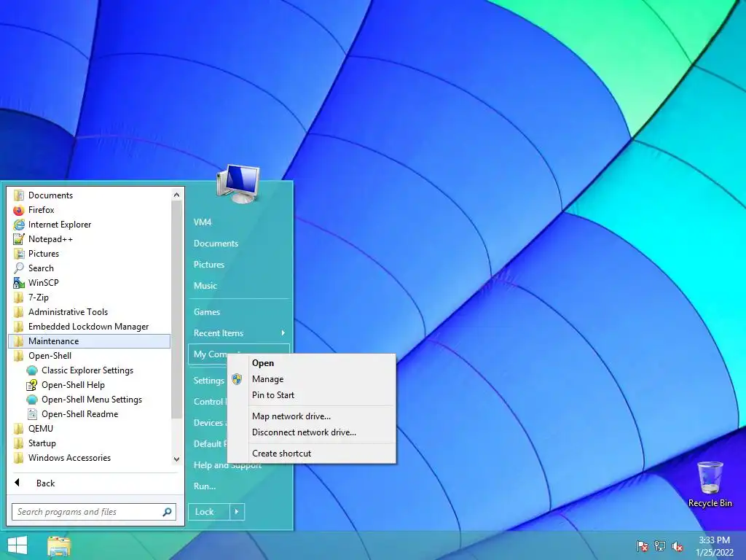Open the 7-Zip folder icon
The width and height of the screenshot is (746, 560).
click(18, 297)
